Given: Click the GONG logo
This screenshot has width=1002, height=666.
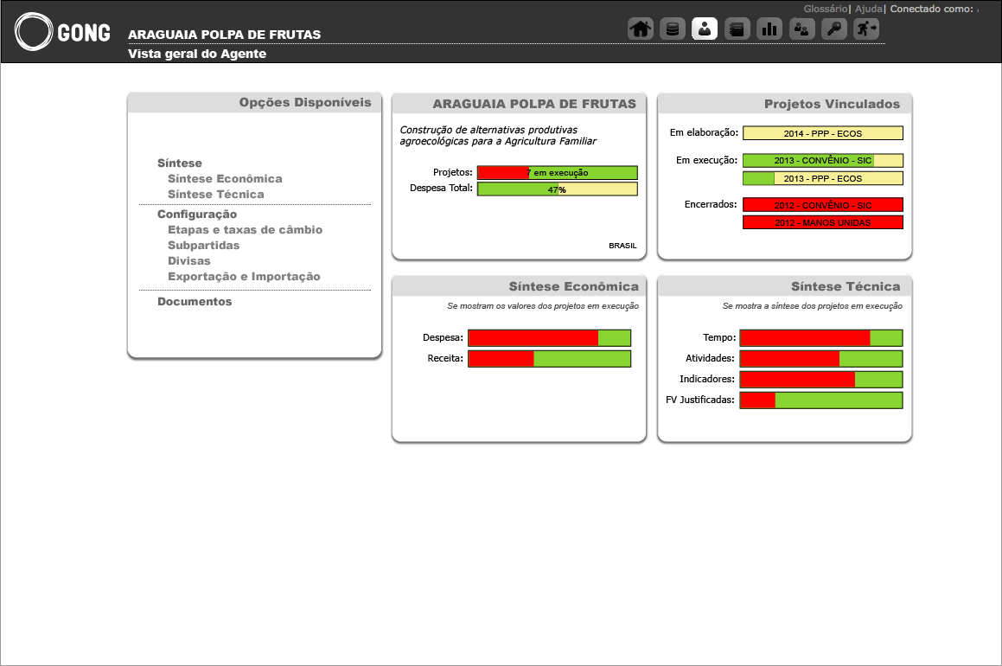Looking at the screenshot, I should 63,33.
